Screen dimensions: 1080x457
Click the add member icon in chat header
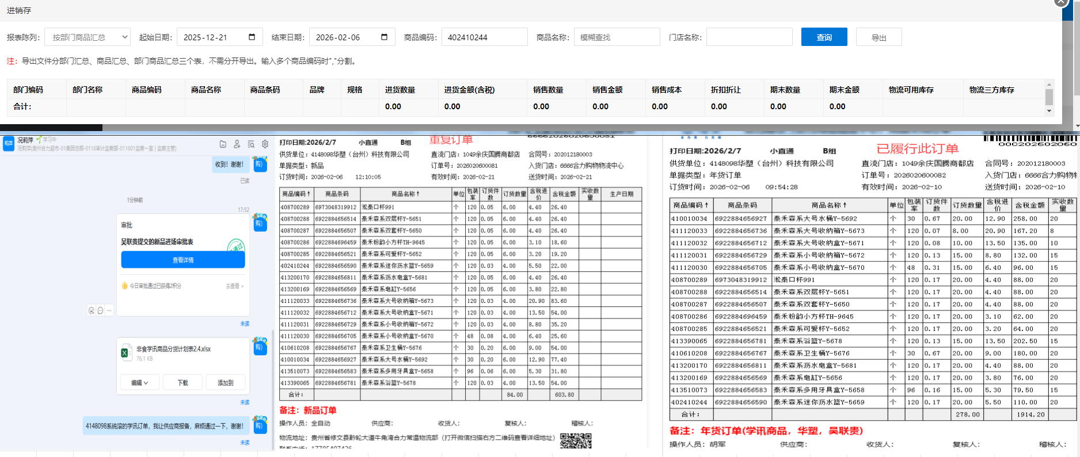coord(237,144)
